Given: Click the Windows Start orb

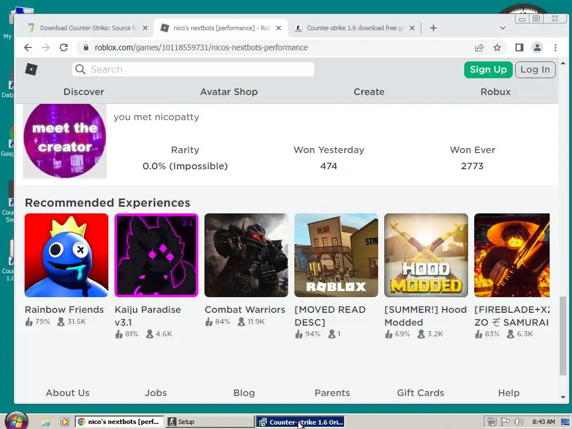Looking at the screenshot, I should coord(17,421).
